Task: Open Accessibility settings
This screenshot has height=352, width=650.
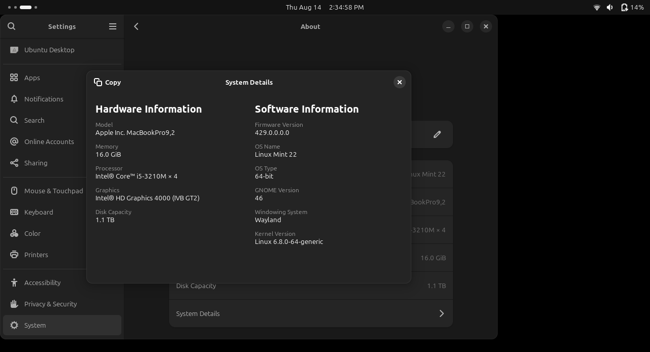Action: click(42, 283)
